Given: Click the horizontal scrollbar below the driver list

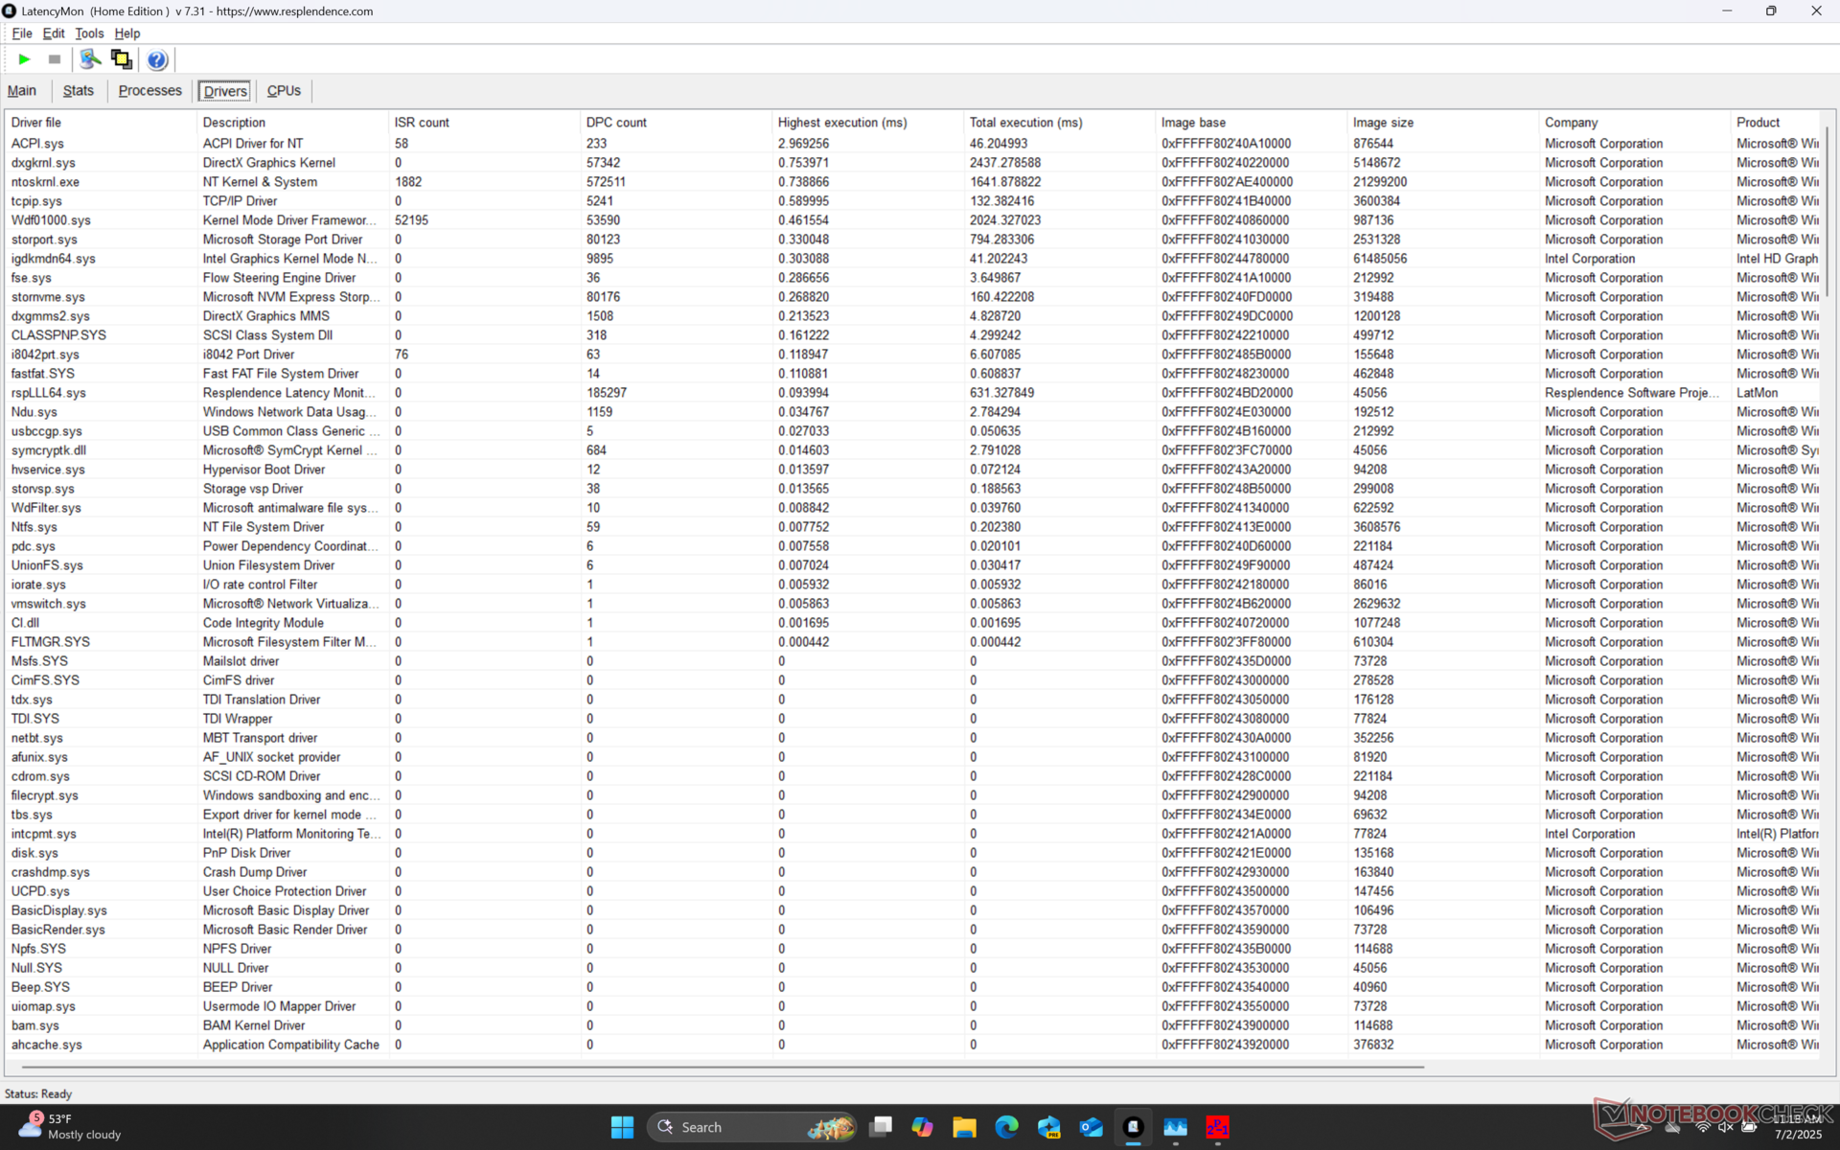Looking at the screenshot, I should 724,1066.
